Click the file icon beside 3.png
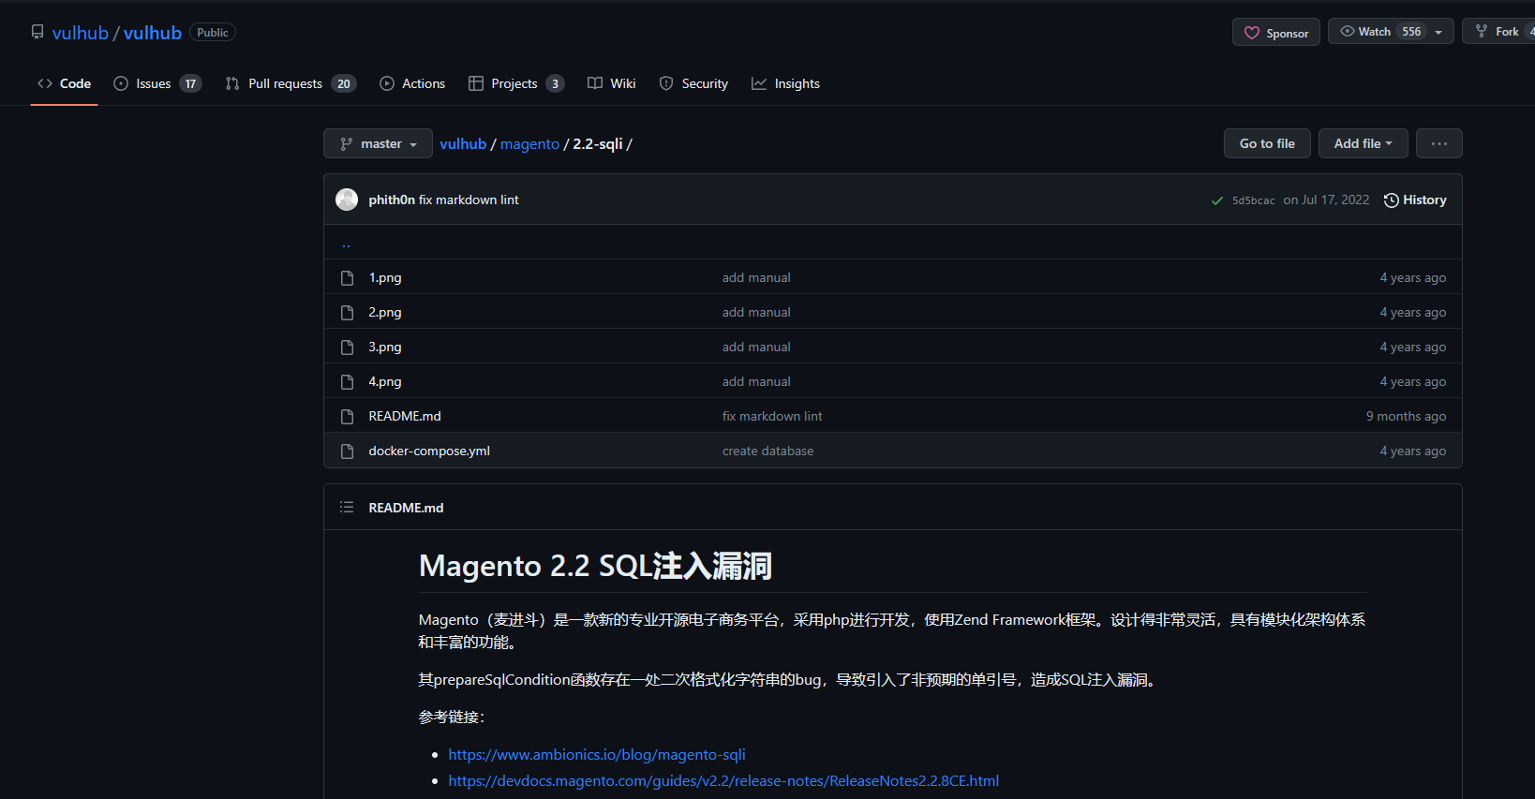Viewport: 1535px width, 799px height. [347, 348]
